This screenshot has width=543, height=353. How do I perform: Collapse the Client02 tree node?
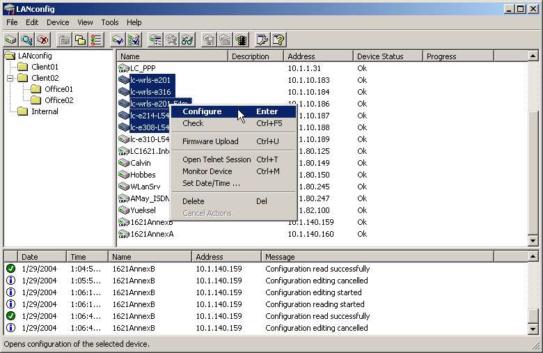click(11, 78)
